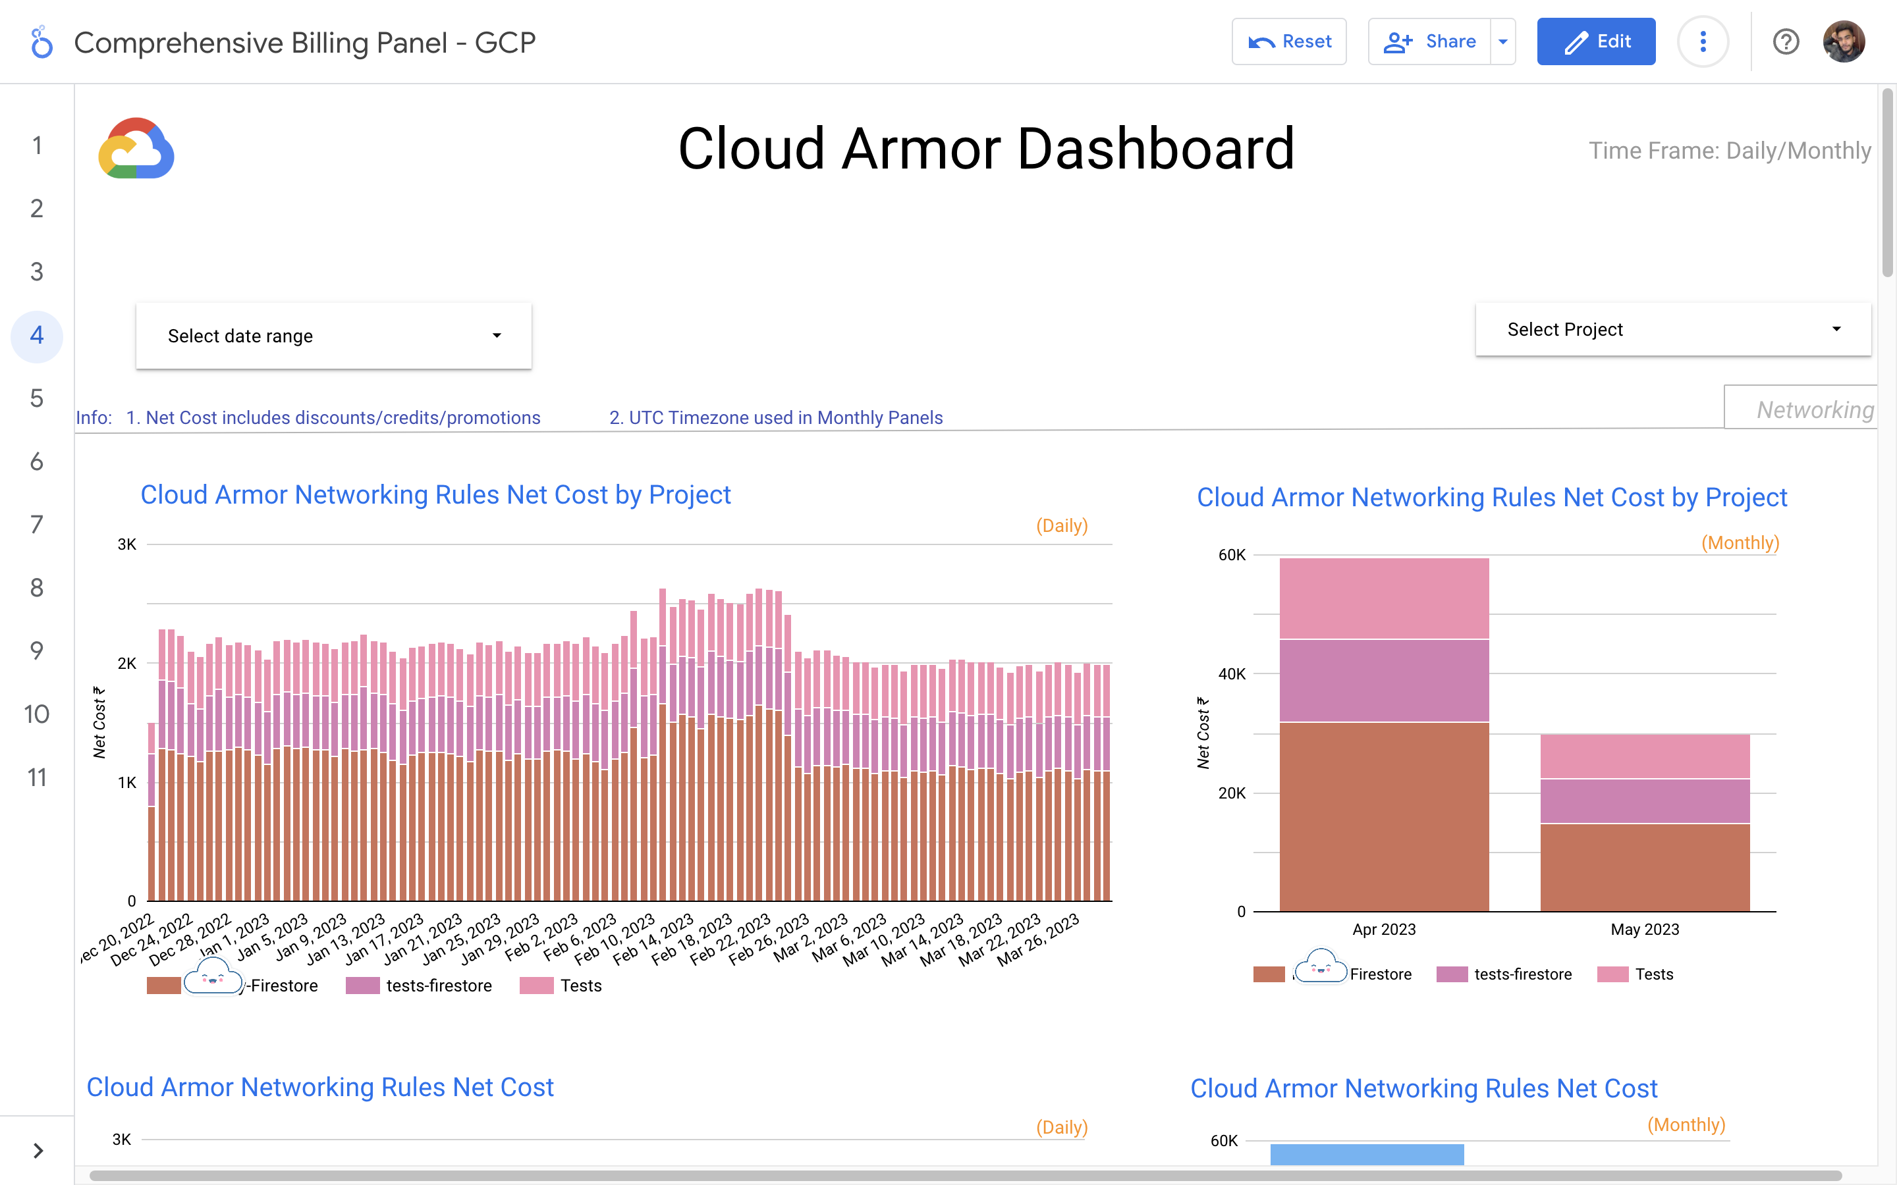The width and height of the screenshot is (1897, 1185).
Task: Go to page 7 in navigation
Action: pyautogui.click(x=37, y=524)
